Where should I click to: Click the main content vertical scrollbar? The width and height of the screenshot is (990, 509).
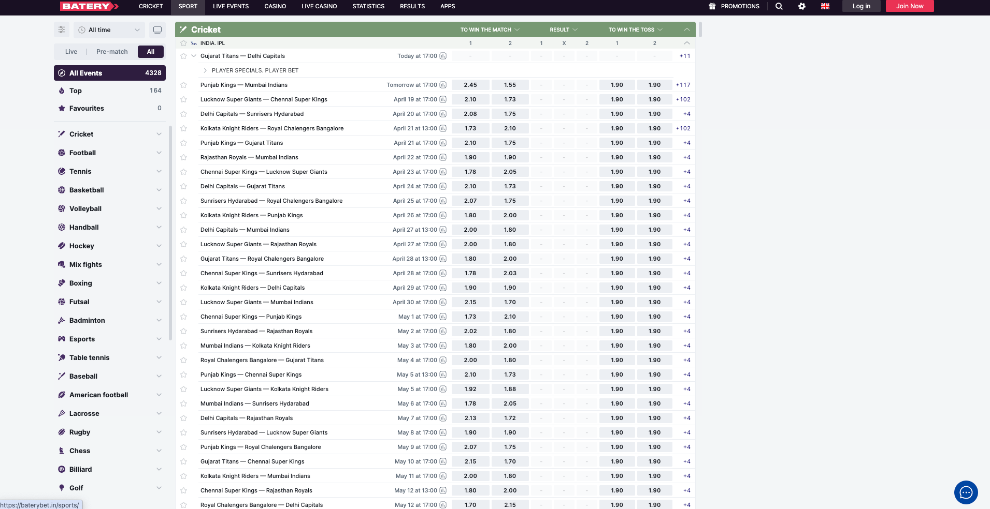pyautogui.click(x=700, y=29)
